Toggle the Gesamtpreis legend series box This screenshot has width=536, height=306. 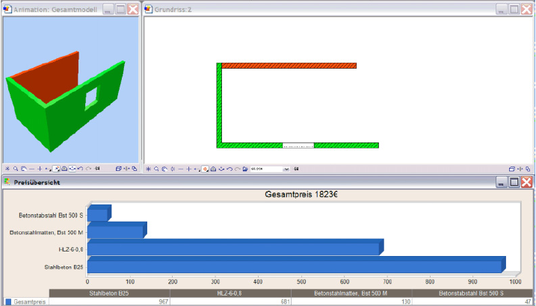point(8,302)
